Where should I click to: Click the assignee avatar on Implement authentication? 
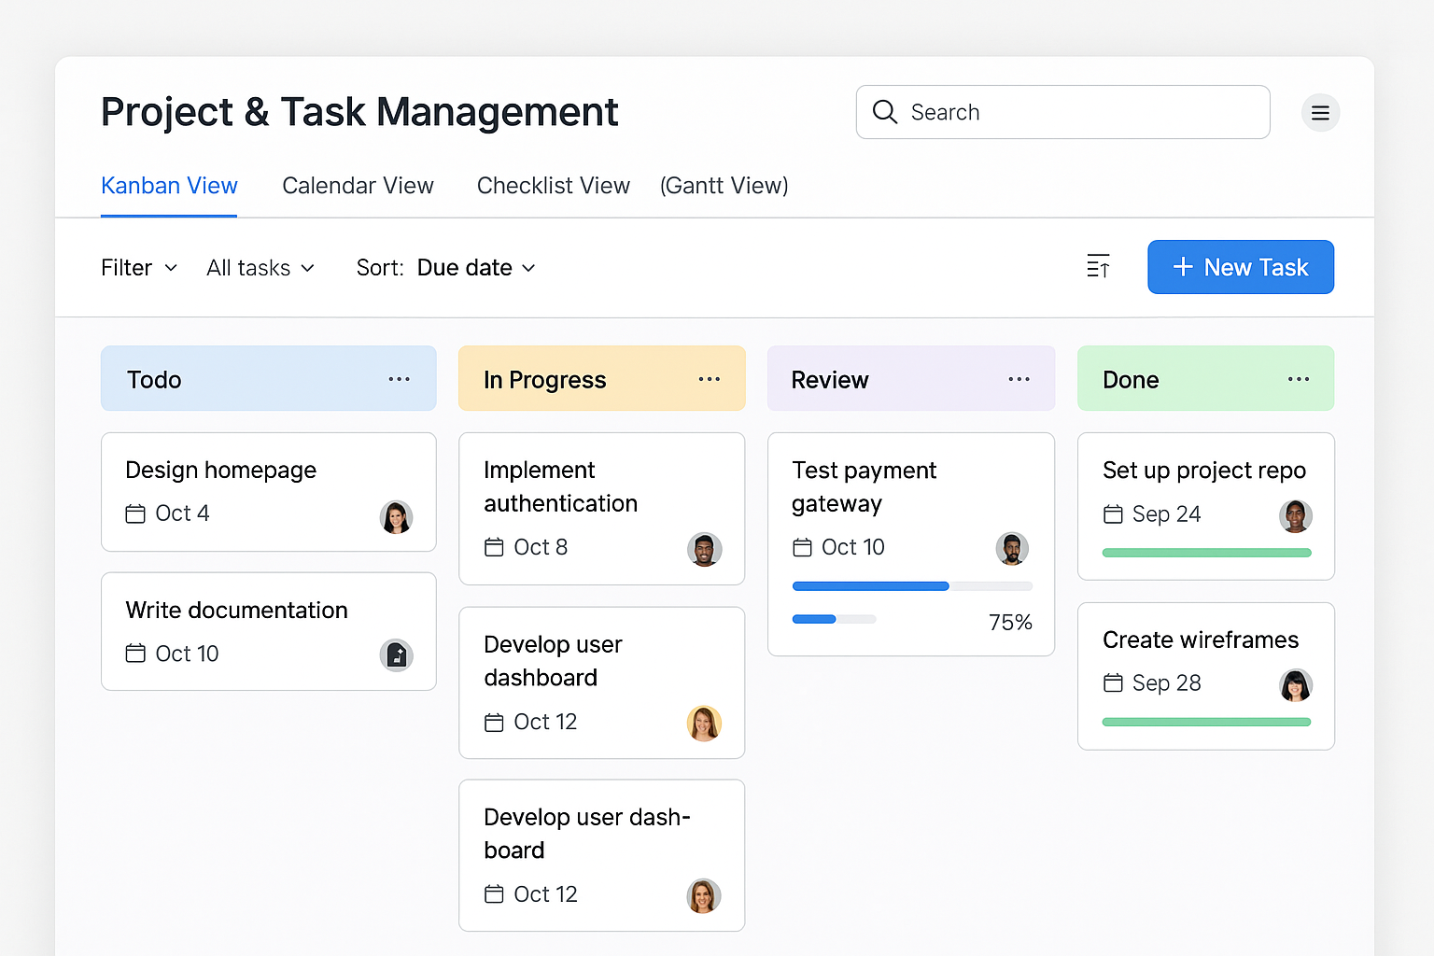705,549
